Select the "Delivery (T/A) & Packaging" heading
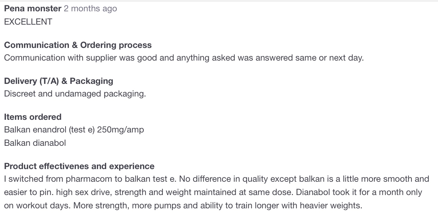This screenshot has height=213, width=438. coord(59,81)
